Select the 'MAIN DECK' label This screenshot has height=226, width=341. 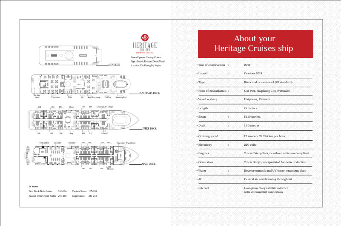coord(149,164)
